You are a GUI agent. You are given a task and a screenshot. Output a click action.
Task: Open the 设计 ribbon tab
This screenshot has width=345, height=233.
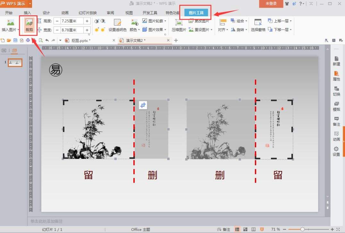point(46,13)
